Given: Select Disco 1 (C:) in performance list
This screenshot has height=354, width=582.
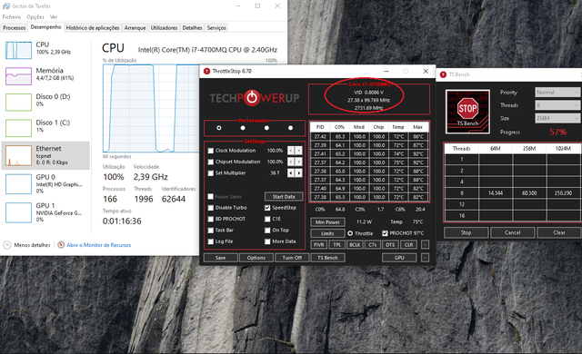Looking at the screenshot, I should 46,127.
